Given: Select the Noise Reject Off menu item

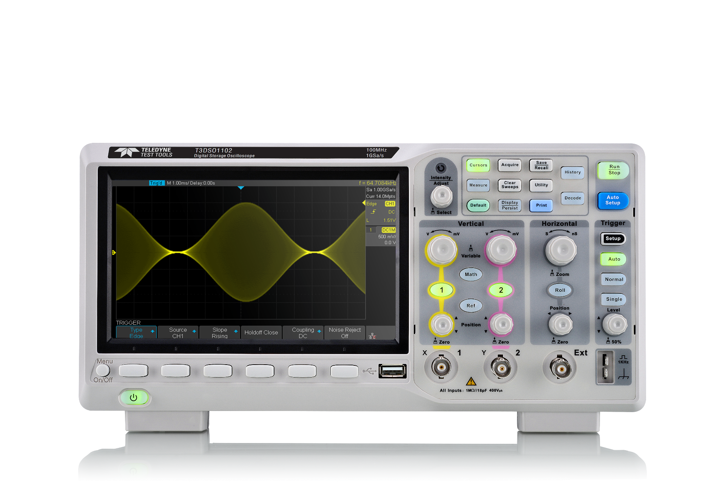Looking at the screenshot, I should coord(344,332).
